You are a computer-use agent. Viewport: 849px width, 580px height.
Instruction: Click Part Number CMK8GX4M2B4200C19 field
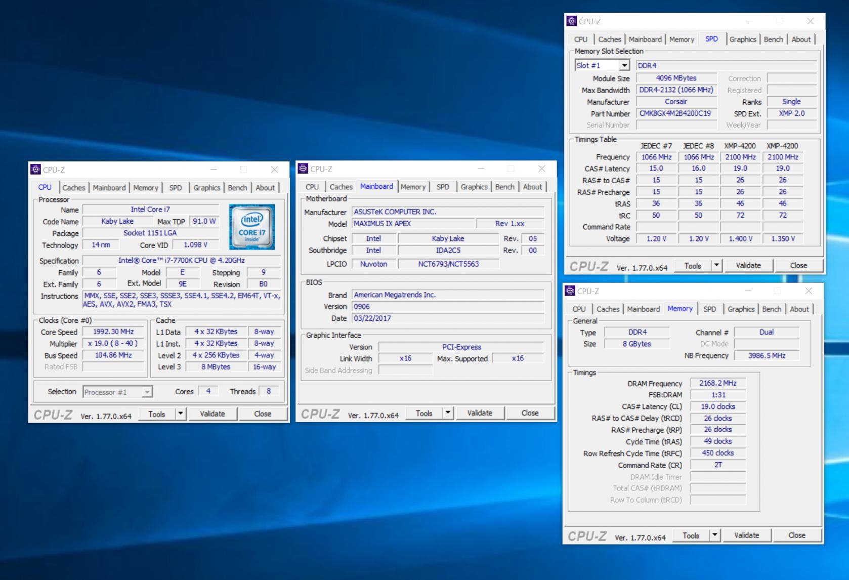pyautogui.click(x=676, y=113)
